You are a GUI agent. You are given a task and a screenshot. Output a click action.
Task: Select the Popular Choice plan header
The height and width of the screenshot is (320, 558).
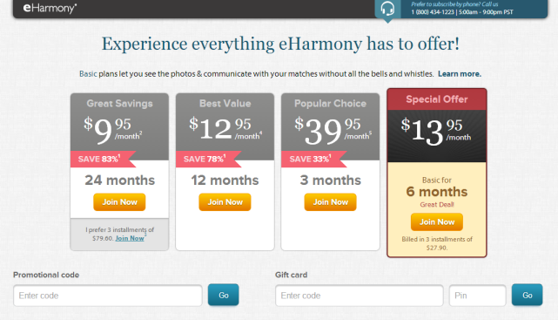330,104
